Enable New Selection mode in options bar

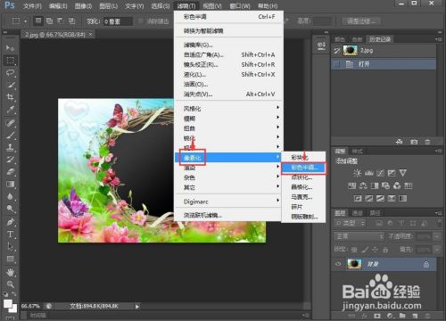[38, 21]
